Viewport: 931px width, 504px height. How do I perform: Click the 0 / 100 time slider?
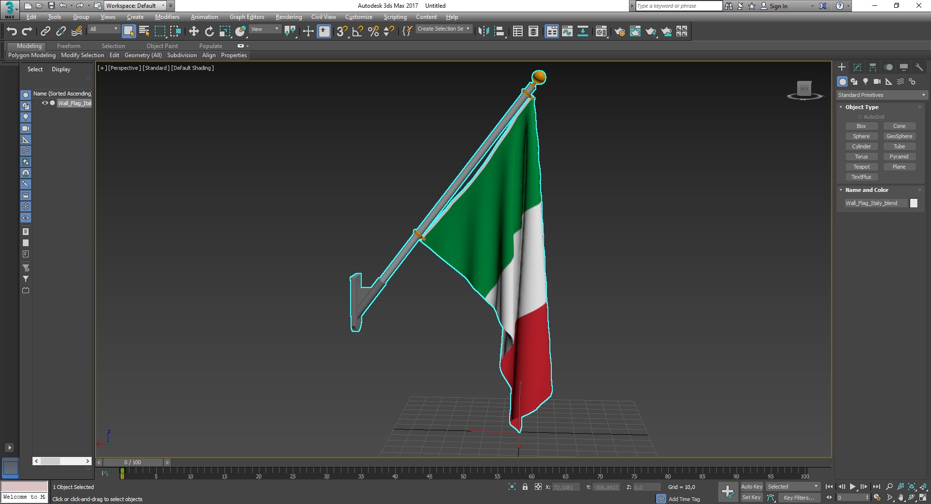pos(132,462)
